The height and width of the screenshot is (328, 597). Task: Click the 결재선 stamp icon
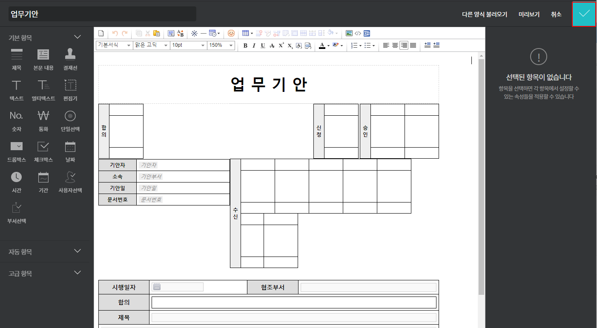tap(70, 54)
